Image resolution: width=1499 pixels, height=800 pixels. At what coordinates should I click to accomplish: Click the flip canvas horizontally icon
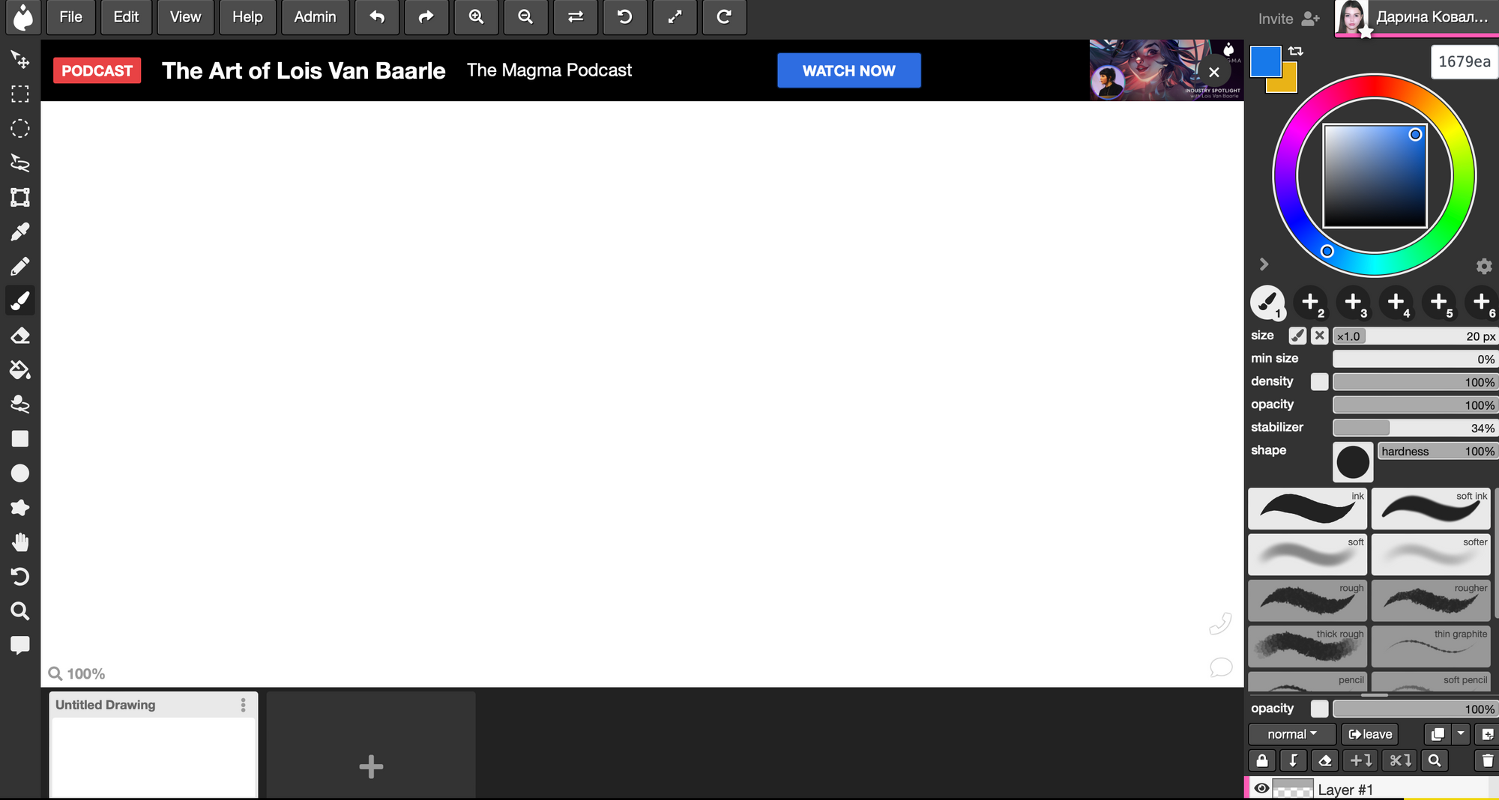click(x=576, y=17)
